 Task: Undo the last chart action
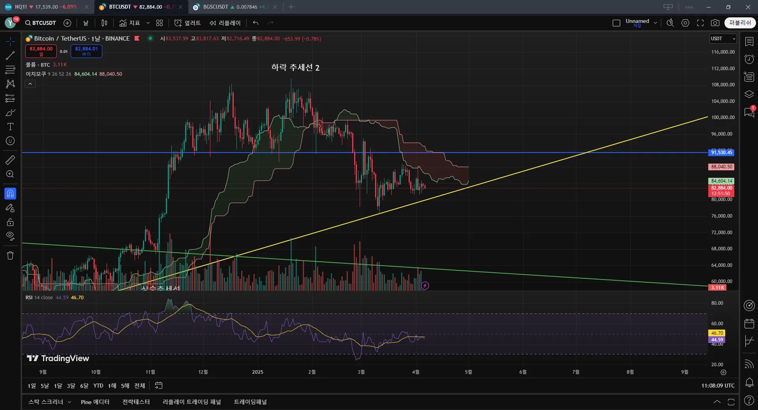(256, 23)
